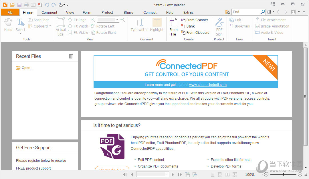Apply Fit Width view
The width and height of the screenshot is (309, 179).
(78, 26)
